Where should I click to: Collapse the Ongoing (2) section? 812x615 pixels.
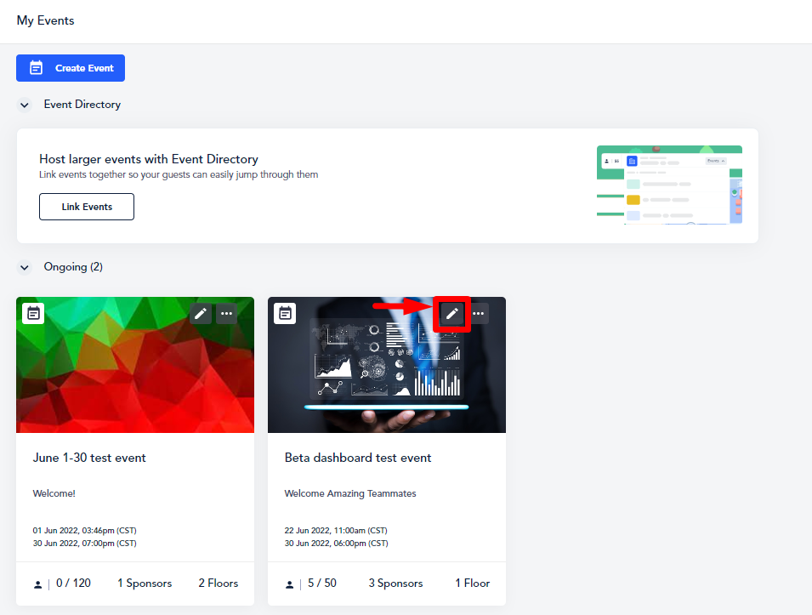click(x=25, y=267)
